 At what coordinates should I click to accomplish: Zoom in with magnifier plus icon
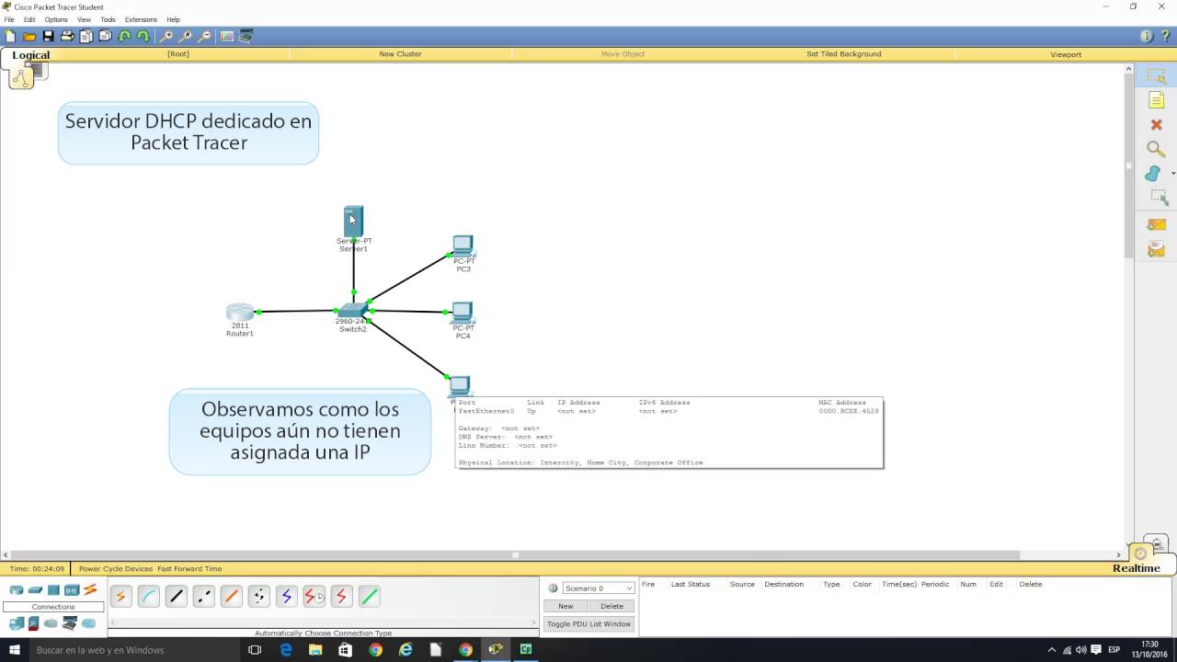pyautogui.click(x=166, y=36)
